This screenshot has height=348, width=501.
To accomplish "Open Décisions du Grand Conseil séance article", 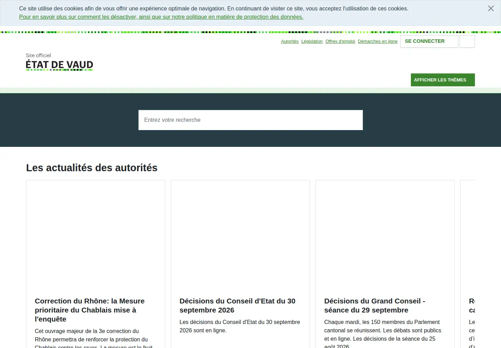I will click(375, 305).
